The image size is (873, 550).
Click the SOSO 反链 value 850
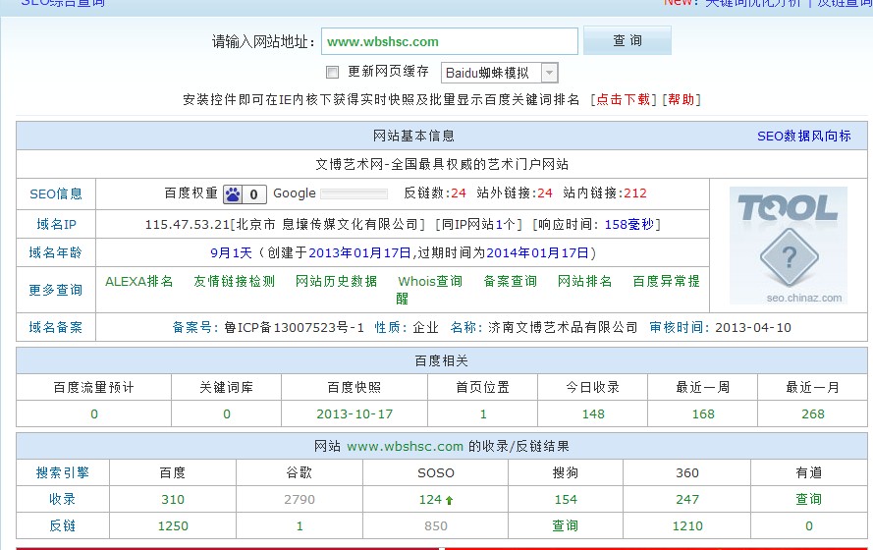point(435,526)
